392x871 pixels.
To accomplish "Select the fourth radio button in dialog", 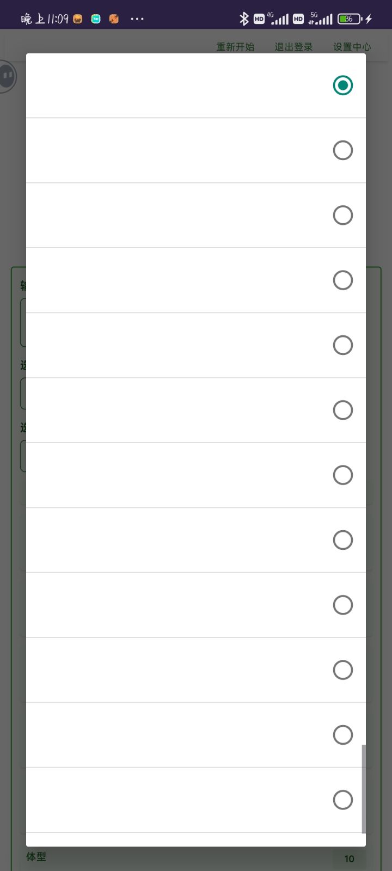I will pyautogui.click(x=342, y=280).
